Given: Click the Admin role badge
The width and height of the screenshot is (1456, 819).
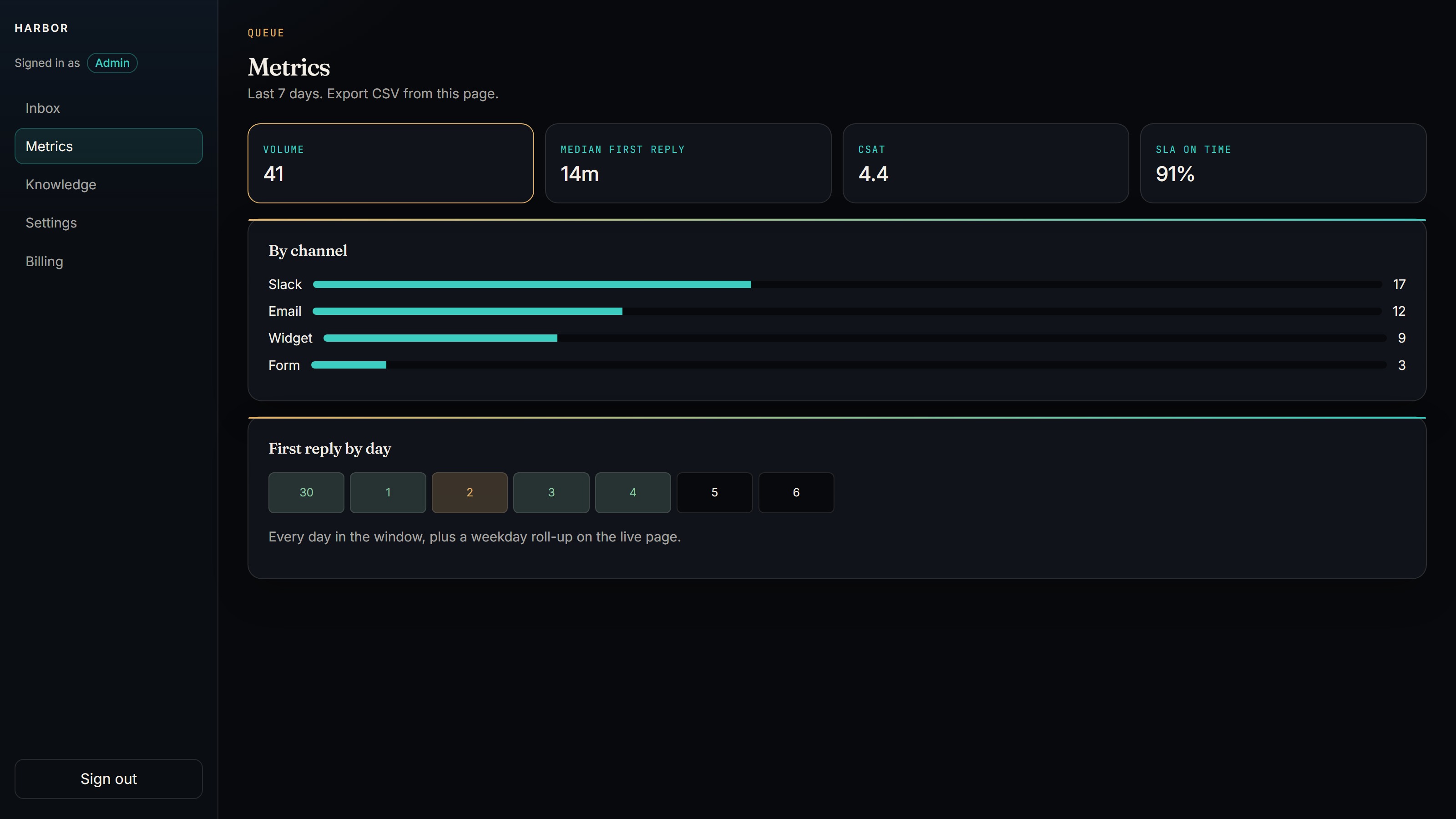Looking at the screenshot, I should [x=112, y=63].
